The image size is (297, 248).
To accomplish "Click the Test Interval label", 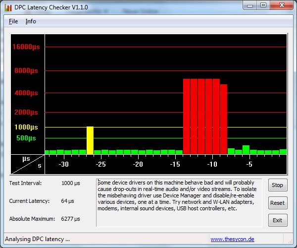I will 25,183.
